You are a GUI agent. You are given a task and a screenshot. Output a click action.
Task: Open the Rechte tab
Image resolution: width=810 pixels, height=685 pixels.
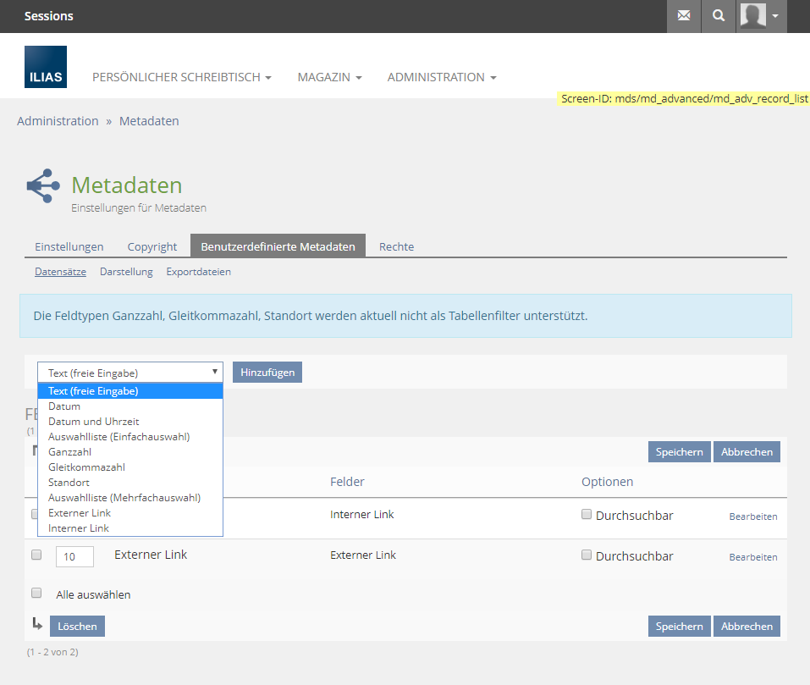click(x=396, y=246)
